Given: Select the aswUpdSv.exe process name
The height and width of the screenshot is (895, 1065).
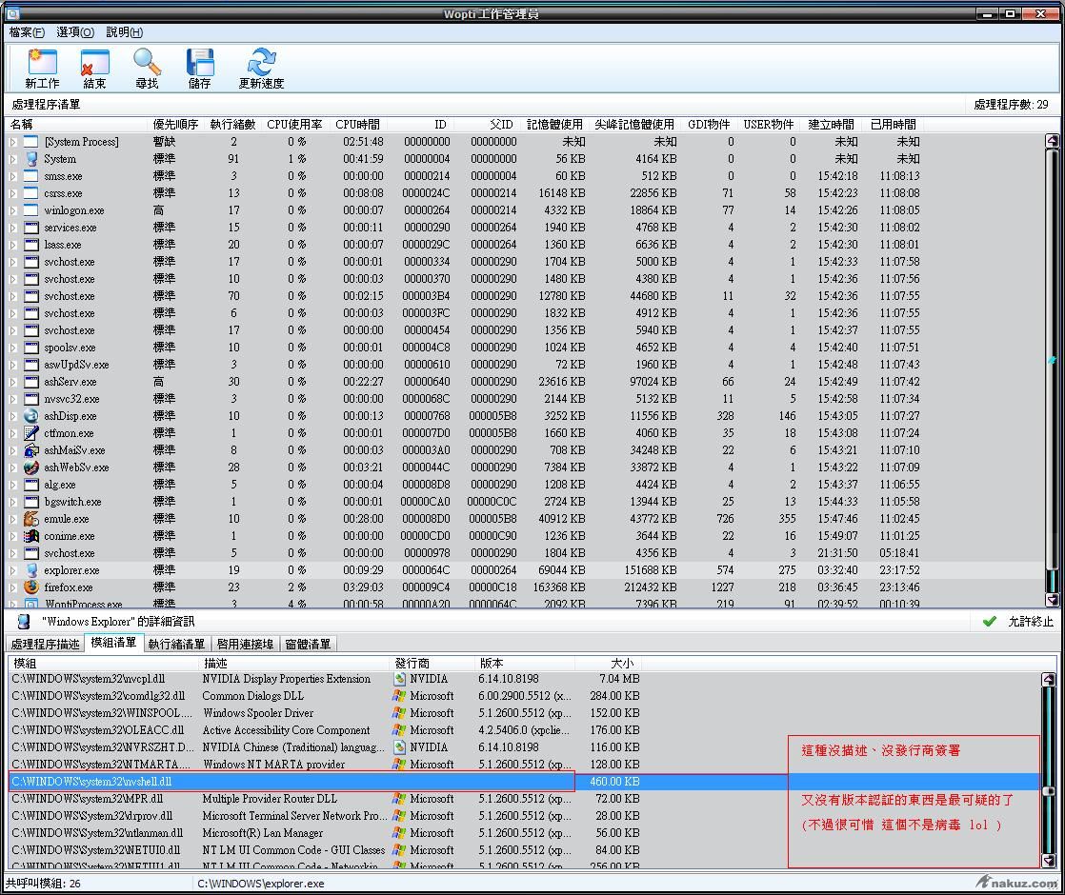Looking at the screenshot, I should tap(76, 365).
